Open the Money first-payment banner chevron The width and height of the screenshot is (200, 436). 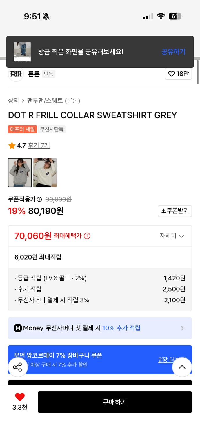pyautogui.click(x=182, y=328)
